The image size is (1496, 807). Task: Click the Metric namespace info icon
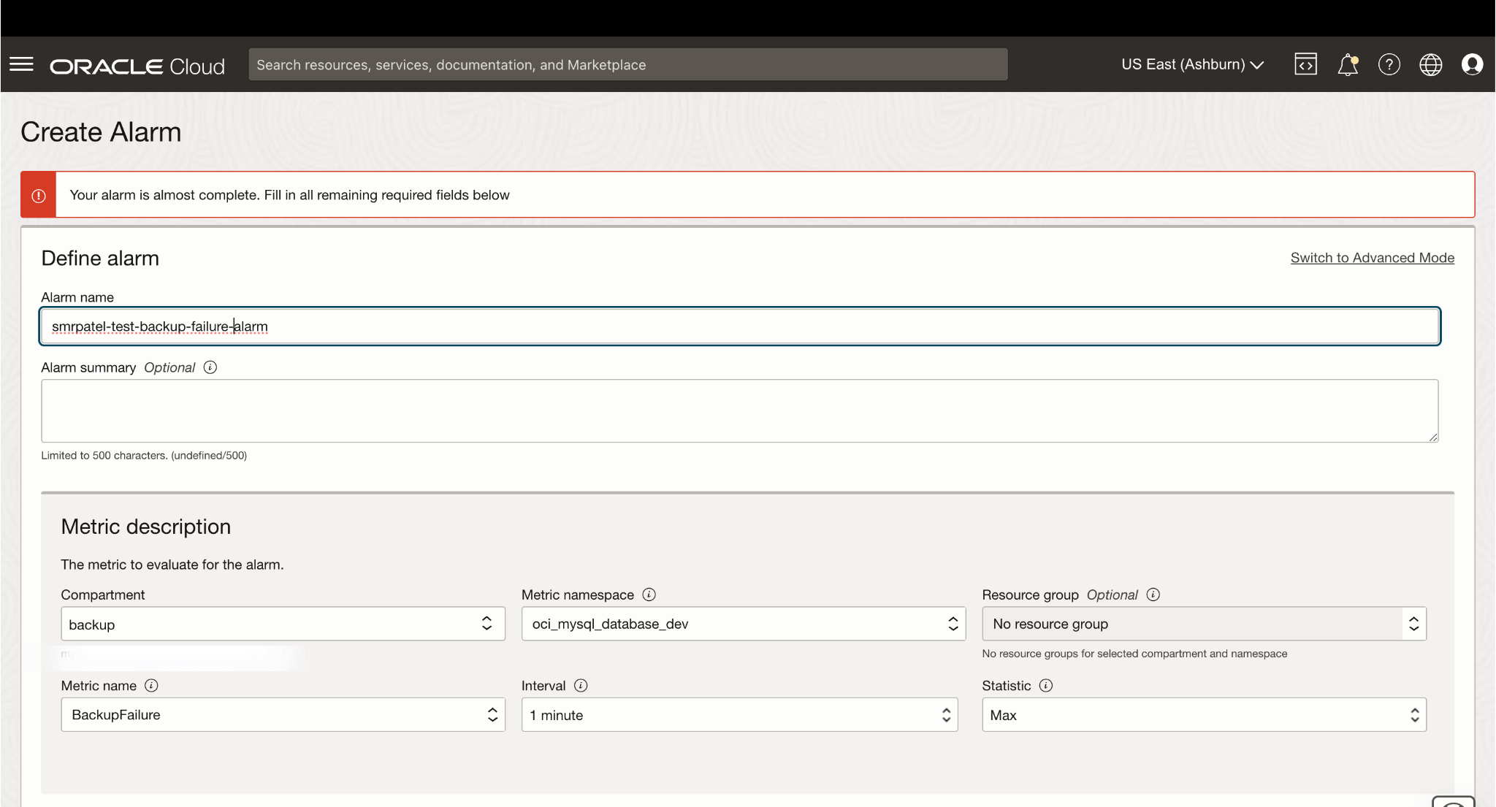click(x=649, y=594)
